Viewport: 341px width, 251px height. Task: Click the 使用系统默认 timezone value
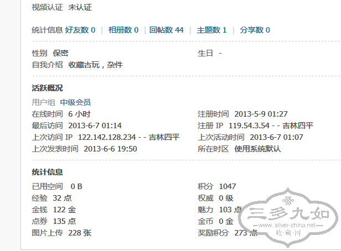[x=257, y=149]
